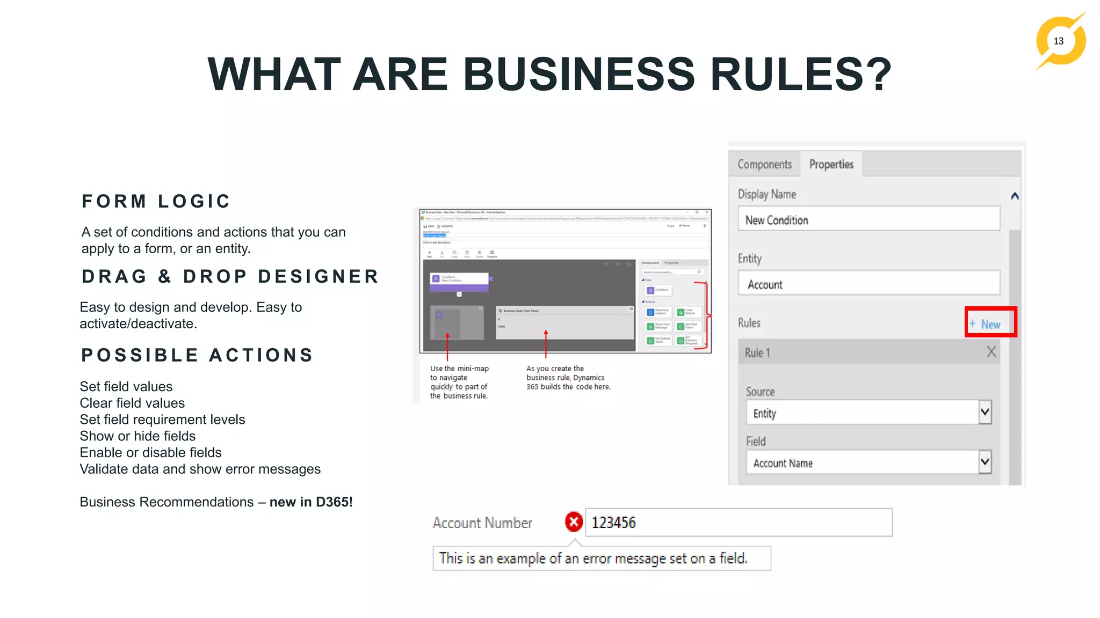
Task: Click the Search components field in designer
Action: point(672,272)
